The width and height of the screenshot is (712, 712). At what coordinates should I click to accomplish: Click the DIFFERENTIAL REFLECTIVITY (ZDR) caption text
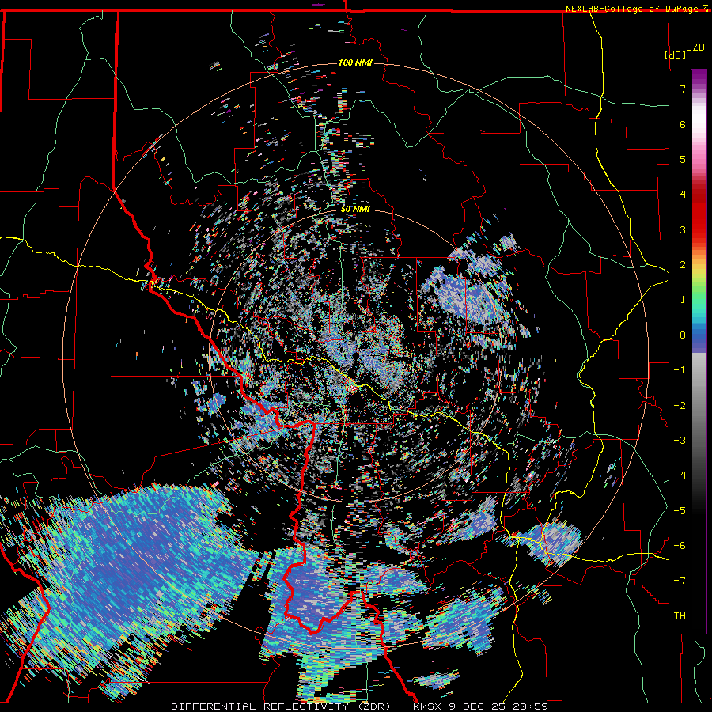click(x=281, y=706)
